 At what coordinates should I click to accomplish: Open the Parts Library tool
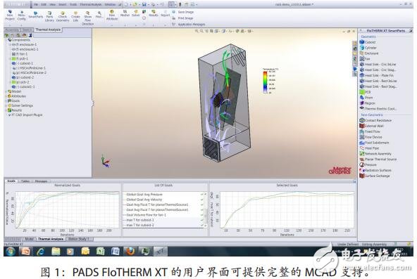click(49, 16)
